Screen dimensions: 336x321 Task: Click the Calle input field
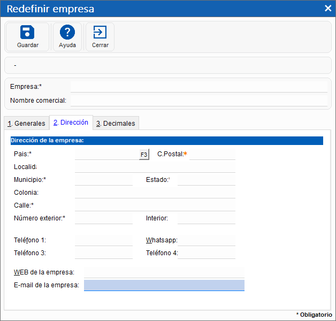point(155,206)
